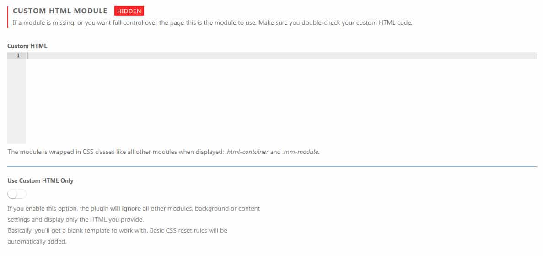This screenshot has height=256, width=543.
Task: Click the italic .html-container class name
Action: tap(247, 152)
